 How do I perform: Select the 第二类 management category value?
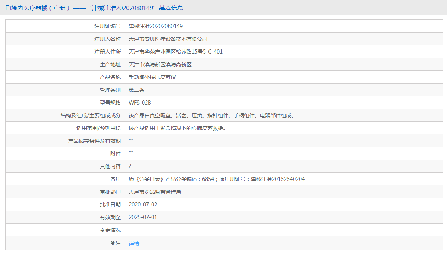(136, 90)
